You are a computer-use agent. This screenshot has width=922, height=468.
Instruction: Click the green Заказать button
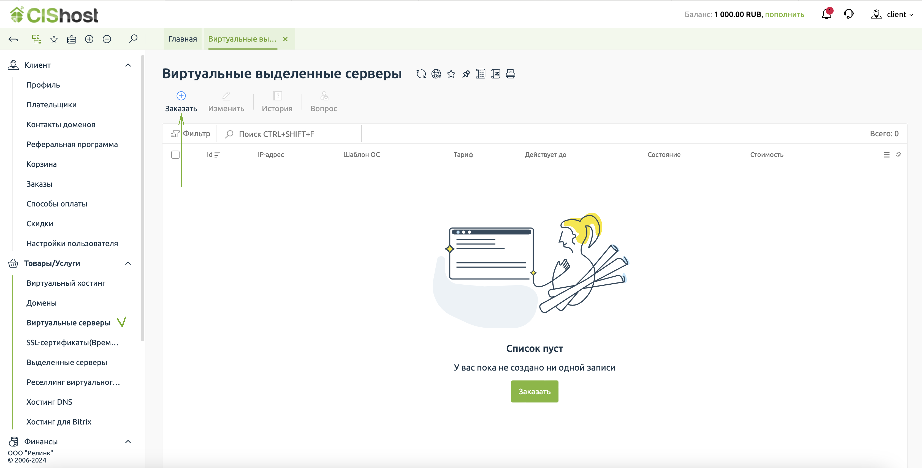pos(534,391)
